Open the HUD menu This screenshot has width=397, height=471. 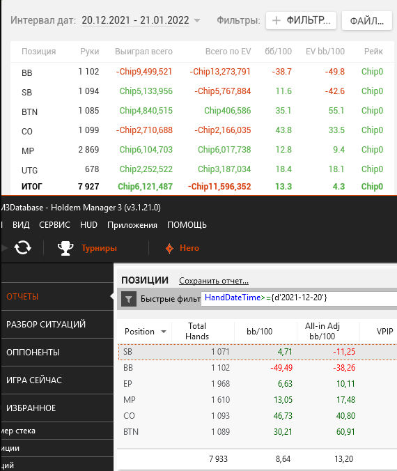point(88,224)
